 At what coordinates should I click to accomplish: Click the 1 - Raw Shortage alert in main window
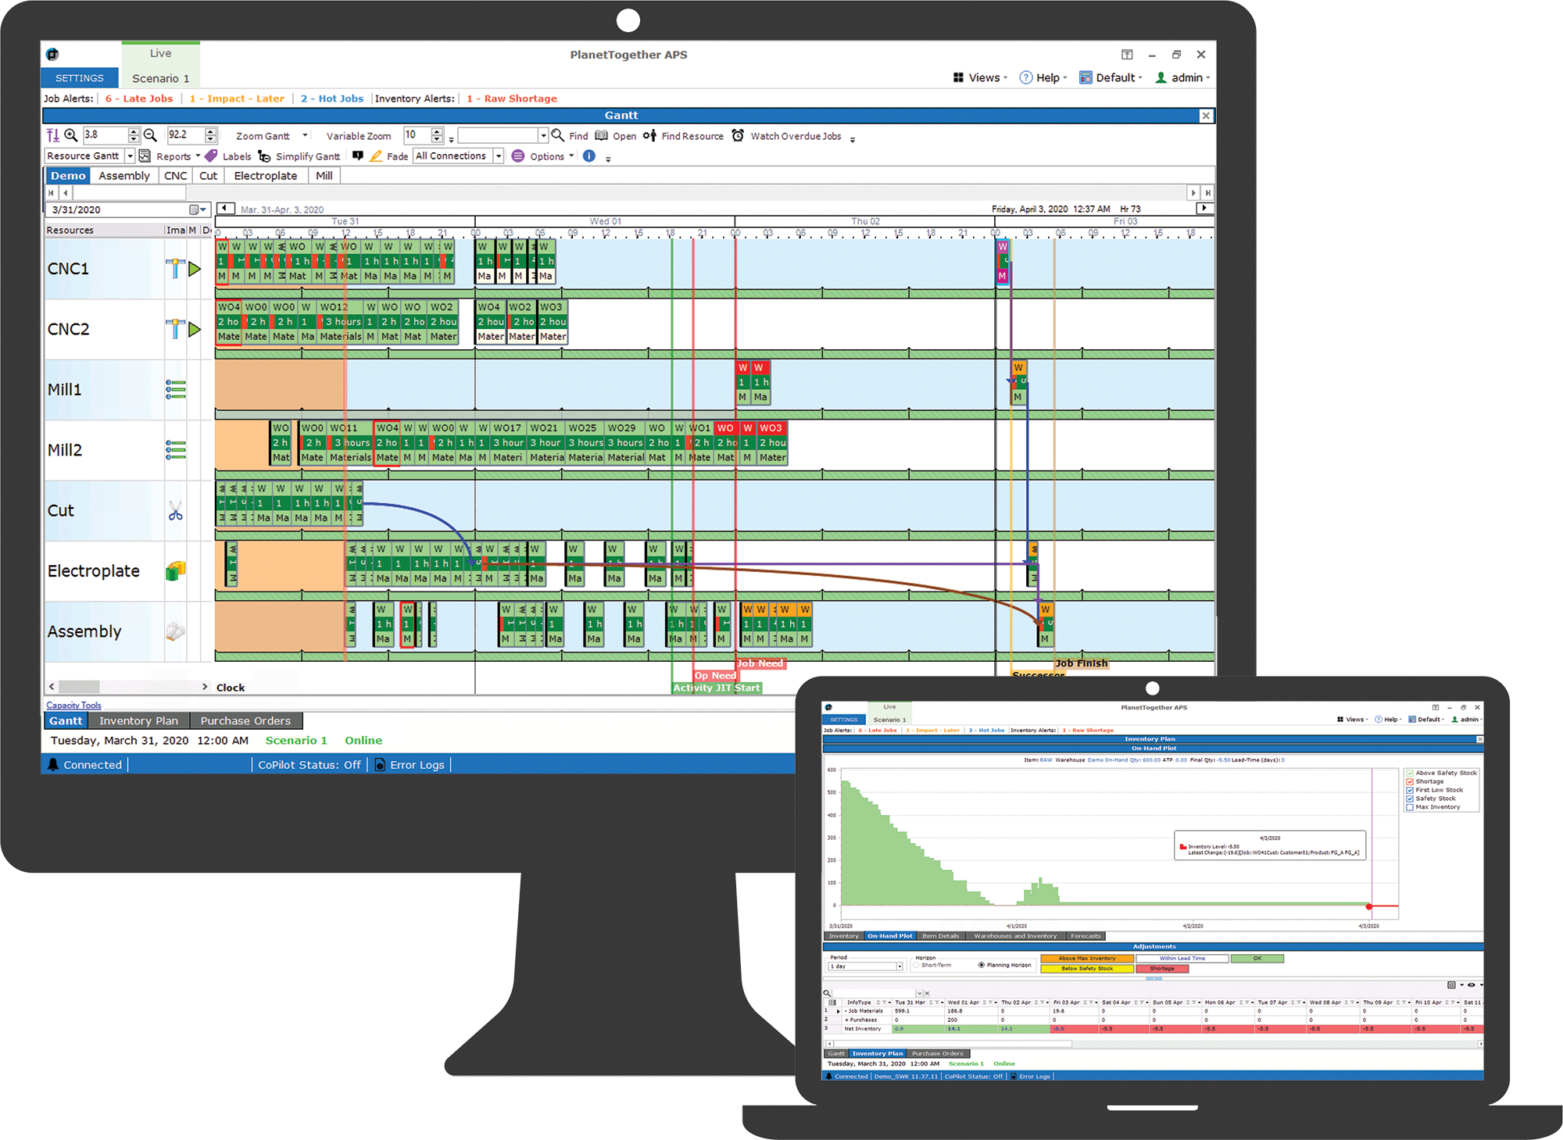coord(512,98)
